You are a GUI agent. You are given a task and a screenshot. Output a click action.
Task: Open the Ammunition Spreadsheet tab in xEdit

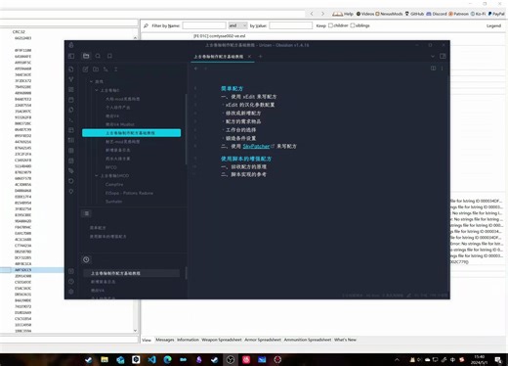pos(308,340)
